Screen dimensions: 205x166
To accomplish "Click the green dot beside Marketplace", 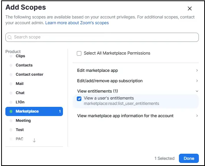I will point(11,111).
